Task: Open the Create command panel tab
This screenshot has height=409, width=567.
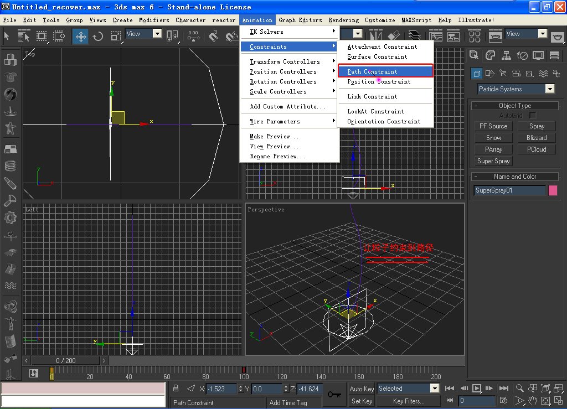Action: [474, 55]
